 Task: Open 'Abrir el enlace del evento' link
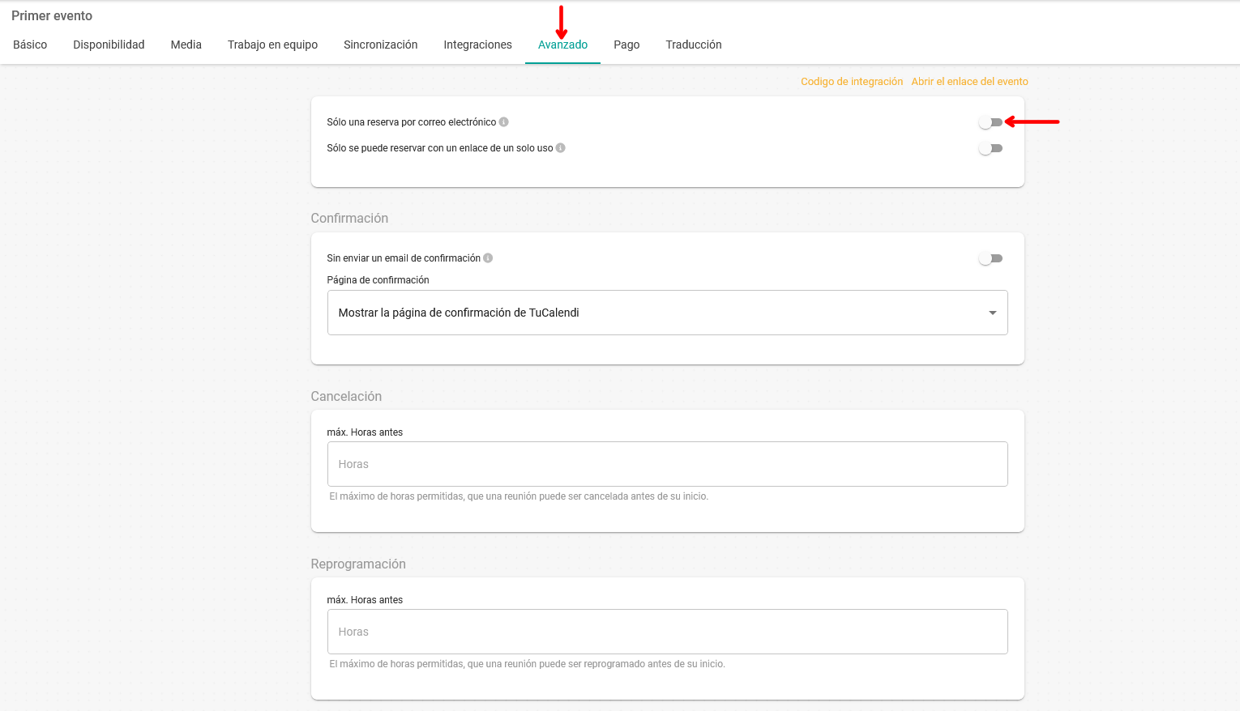pos(969,82)
